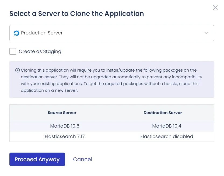
Task: Click the Elasticsearch 7.17 source cell
Action: (x=65, y=136)
